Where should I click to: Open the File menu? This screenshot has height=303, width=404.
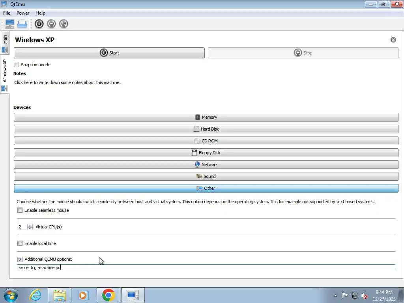tap(7, 13)
